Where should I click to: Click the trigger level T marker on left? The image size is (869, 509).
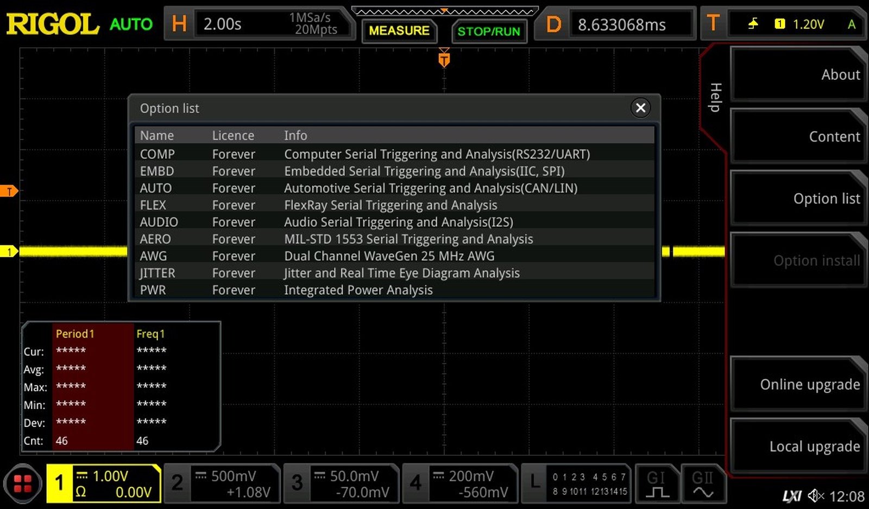(9, 191)
